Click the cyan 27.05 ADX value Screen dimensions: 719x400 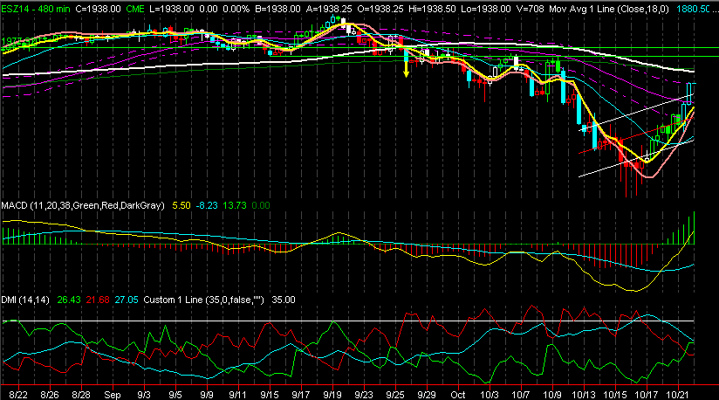[127, 300]
